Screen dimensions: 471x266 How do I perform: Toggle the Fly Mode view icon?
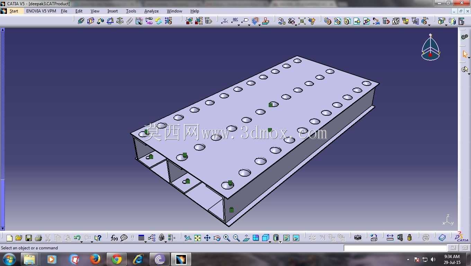(x=188, y=238)
